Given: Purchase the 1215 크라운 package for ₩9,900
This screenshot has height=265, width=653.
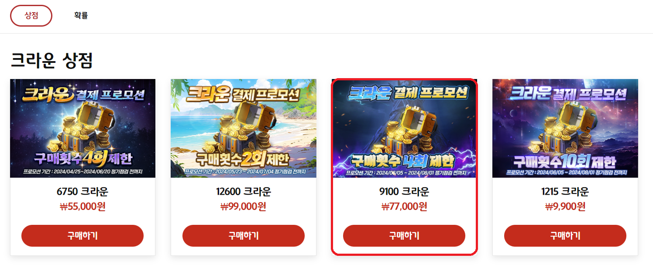Looking at the screenshot, I should (x=565, y=236).
